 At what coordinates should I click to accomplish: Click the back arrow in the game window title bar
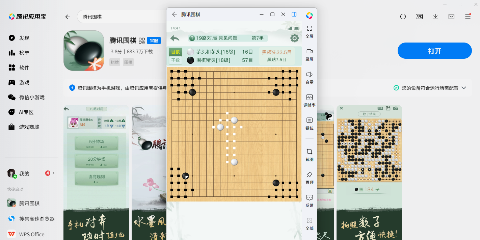click(174, 14)
